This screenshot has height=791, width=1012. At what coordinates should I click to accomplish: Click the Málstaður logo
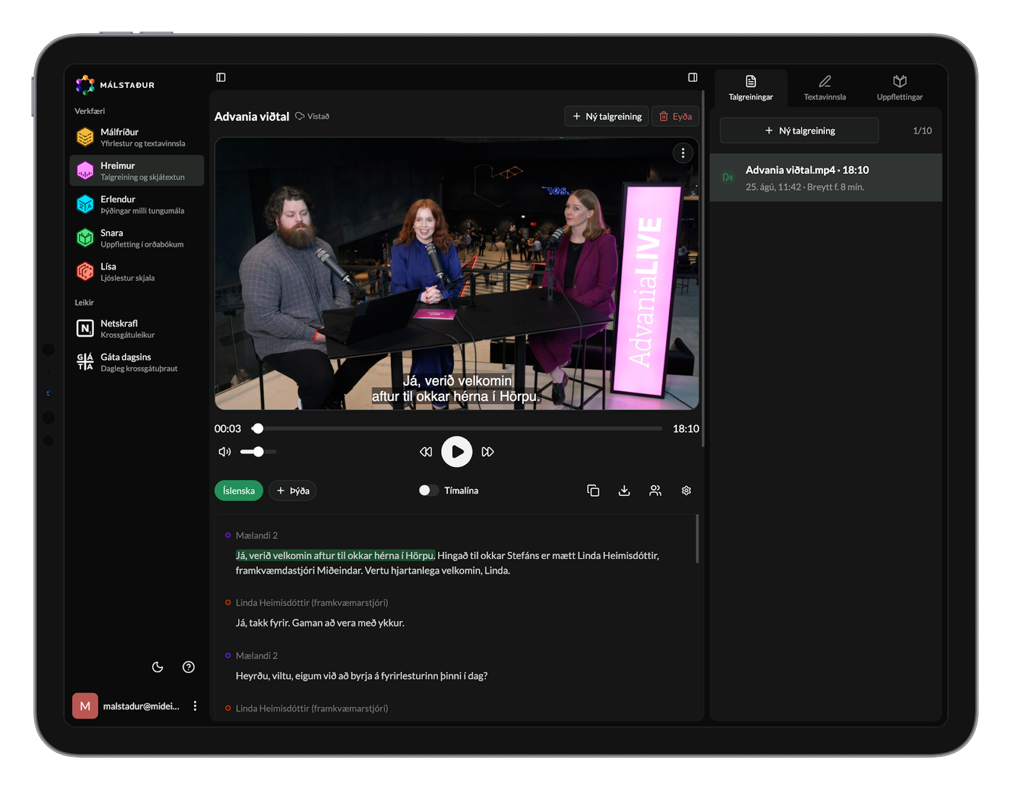115,85
